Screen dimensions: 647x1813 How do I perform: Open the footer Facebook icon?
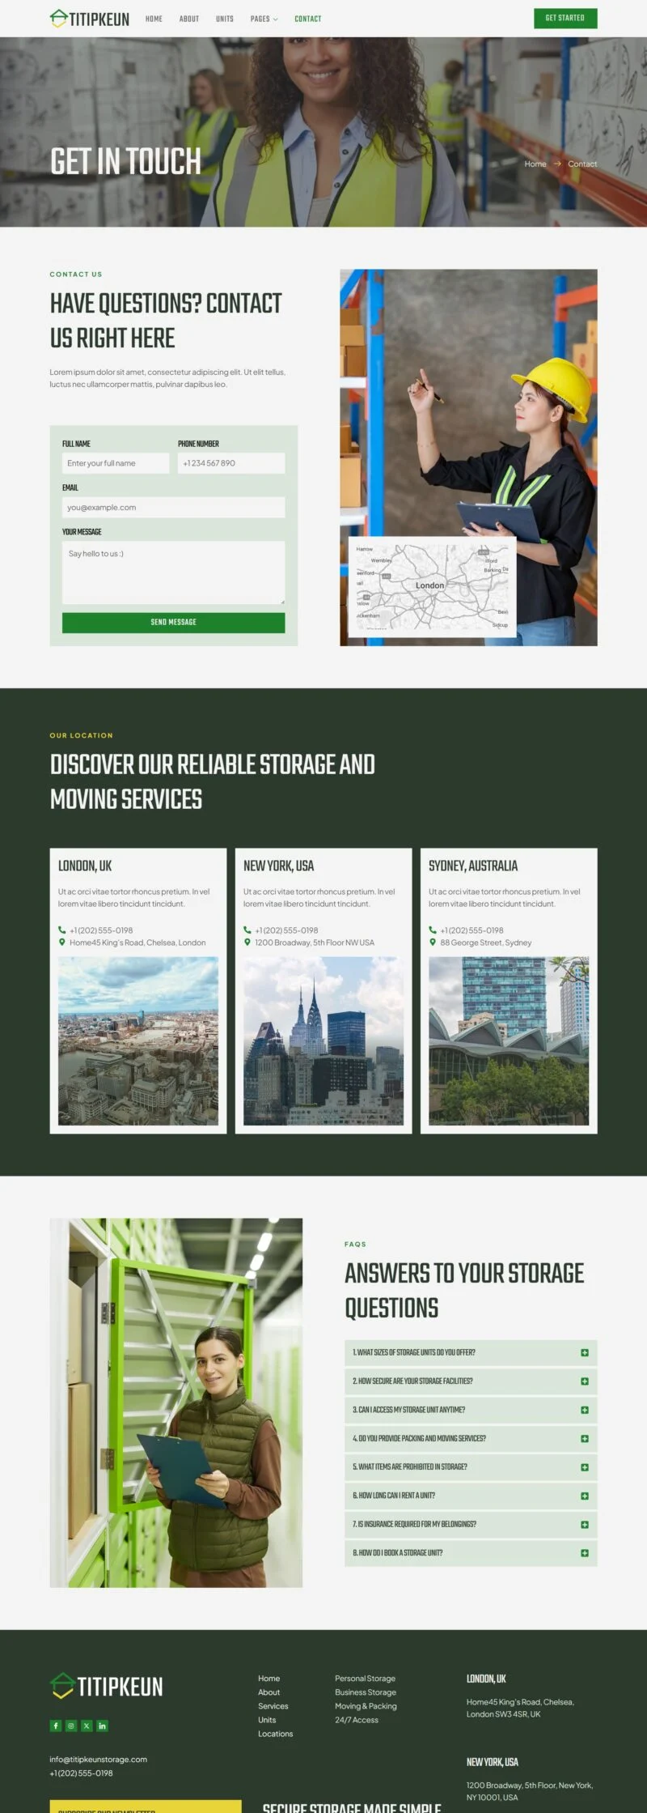tap(56, 1726)
